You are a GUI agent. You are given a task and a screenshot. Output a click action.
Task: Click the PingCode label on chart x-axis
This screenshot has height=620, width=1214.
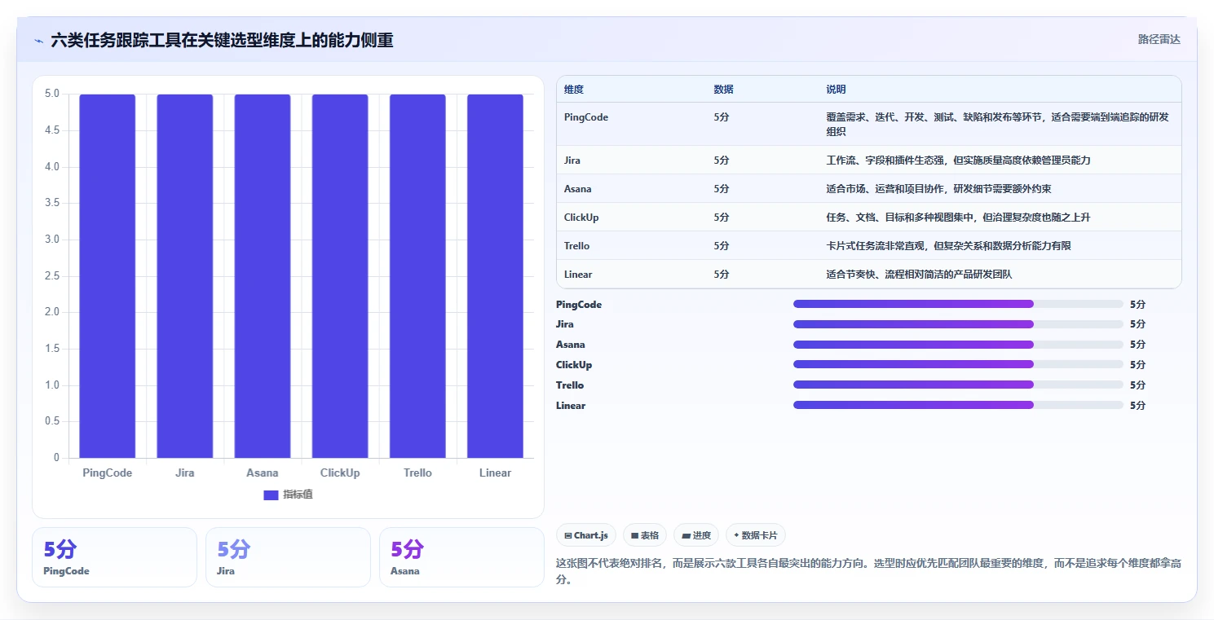point(108,473)
